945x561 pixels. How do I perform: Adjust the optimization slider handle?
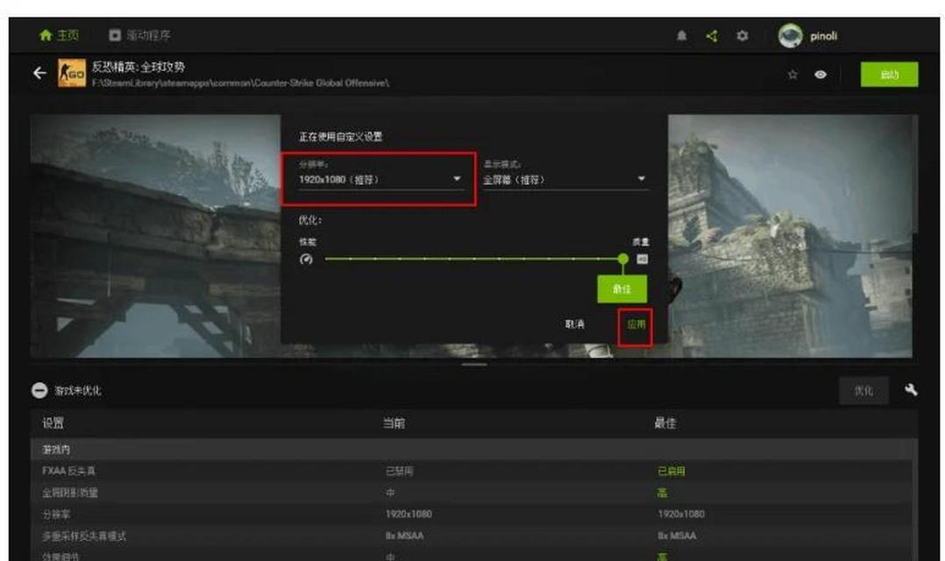click(622, 259)
